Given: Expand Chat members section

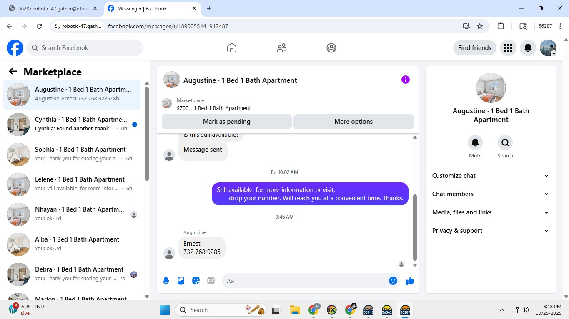Looking at the screenshot, I should [491, 194].
